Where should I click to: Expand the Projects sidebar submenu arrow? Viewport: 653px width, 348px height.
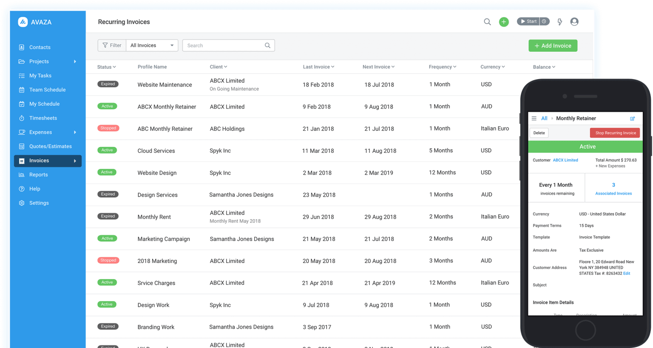pos(75,62)
